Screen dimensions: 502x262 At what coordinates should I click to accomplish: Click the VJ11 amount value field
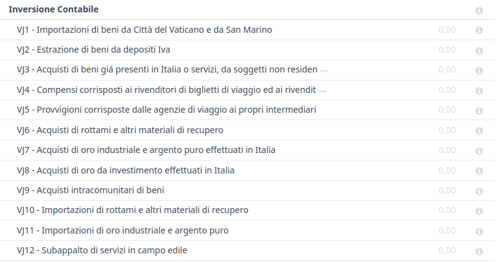pos(446,230)
